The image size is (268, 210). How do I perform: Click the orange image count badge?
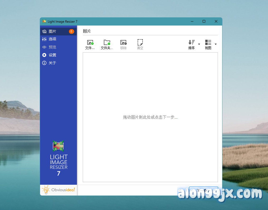pos(71,32)
